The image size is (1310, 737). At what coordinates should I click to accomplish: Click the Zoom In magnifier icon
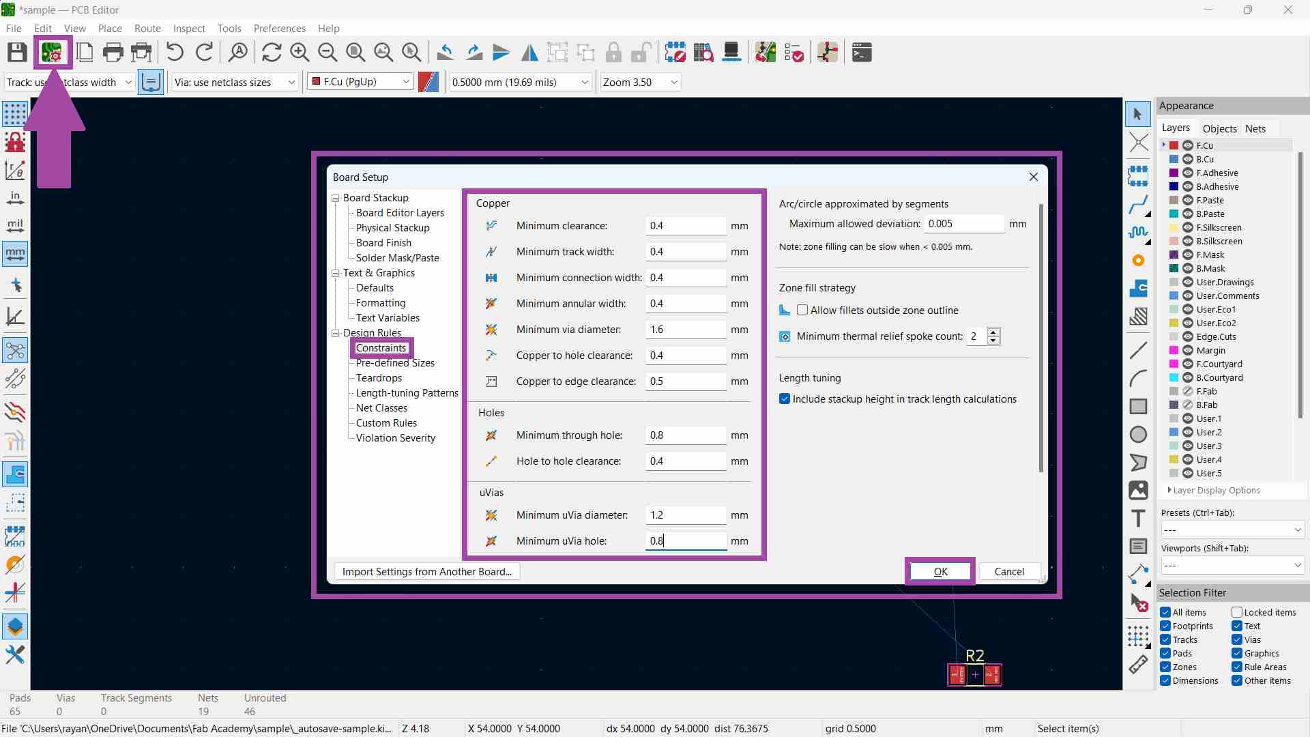tap(300, 53)
